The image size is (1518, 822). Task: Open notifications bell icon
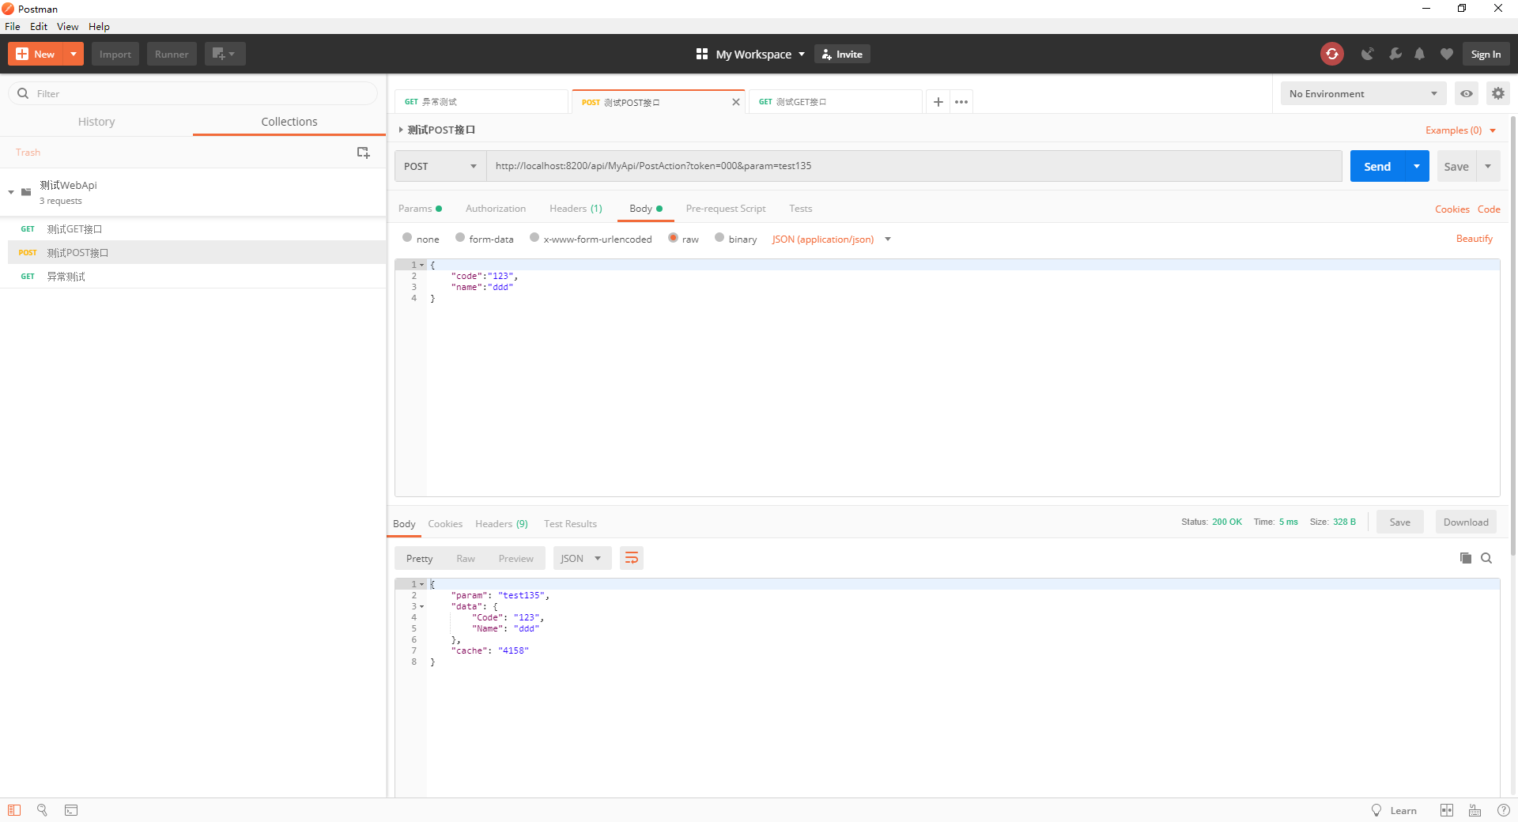[x=1420, y=54]
